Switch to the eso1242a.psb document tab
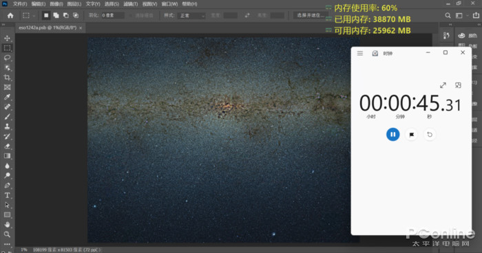 coord(48,27)
